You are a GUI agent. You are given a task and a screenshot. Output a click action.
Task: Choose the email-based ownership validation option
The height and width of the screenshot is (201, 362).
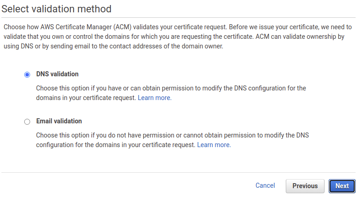tap(27, 122)
